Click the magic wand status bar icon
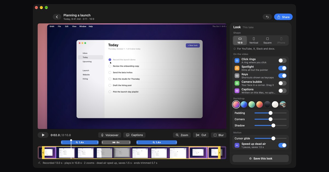The height and width of the screenshot is (172, 329). (x=39, y=163)
